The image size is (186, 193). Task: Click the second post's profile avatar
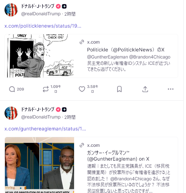(x=11, y=113)
